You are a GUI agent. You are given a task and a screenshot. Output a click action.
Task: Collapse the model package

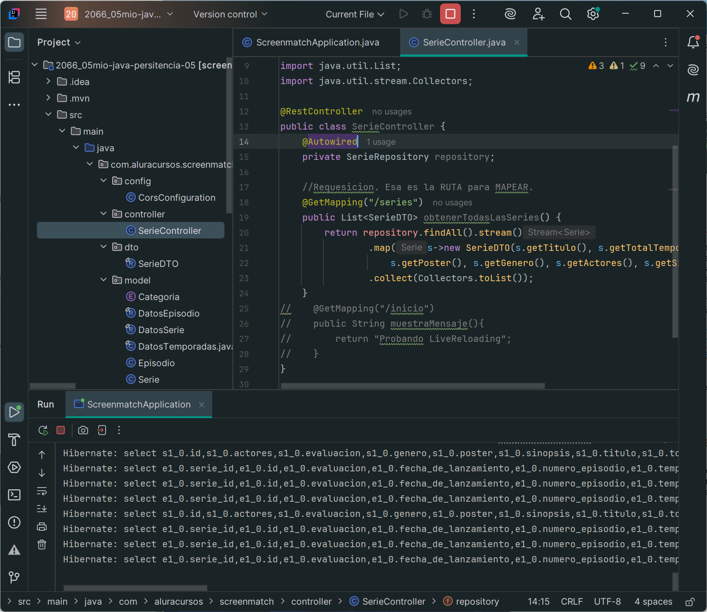(103, 280)
